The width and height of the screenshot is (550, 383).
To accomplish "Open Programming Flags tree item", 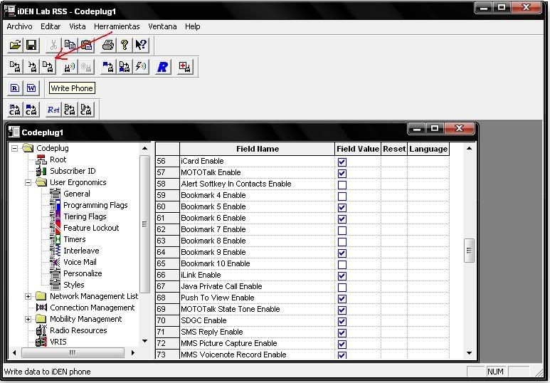I will (x=95, y=205).
